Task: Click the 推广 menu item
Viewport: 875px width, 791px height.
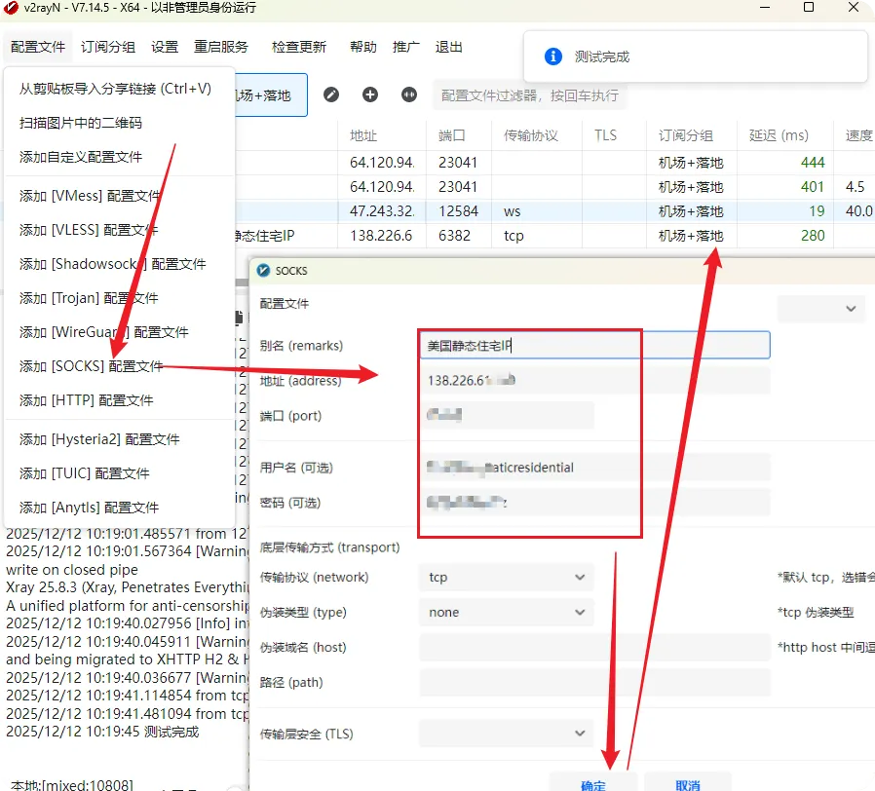Action: (x=405, y=47)
